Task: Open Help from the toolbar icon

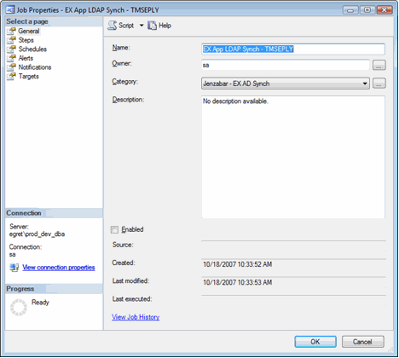Action: pyautogui.click(x=152, y=26)
